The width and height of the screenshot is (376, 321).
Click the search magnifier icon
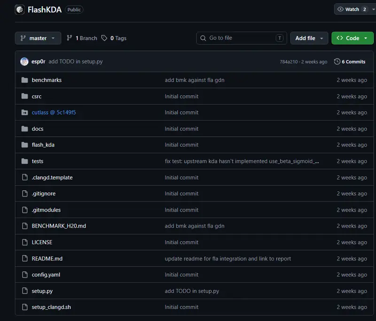[x=203, y=38]
